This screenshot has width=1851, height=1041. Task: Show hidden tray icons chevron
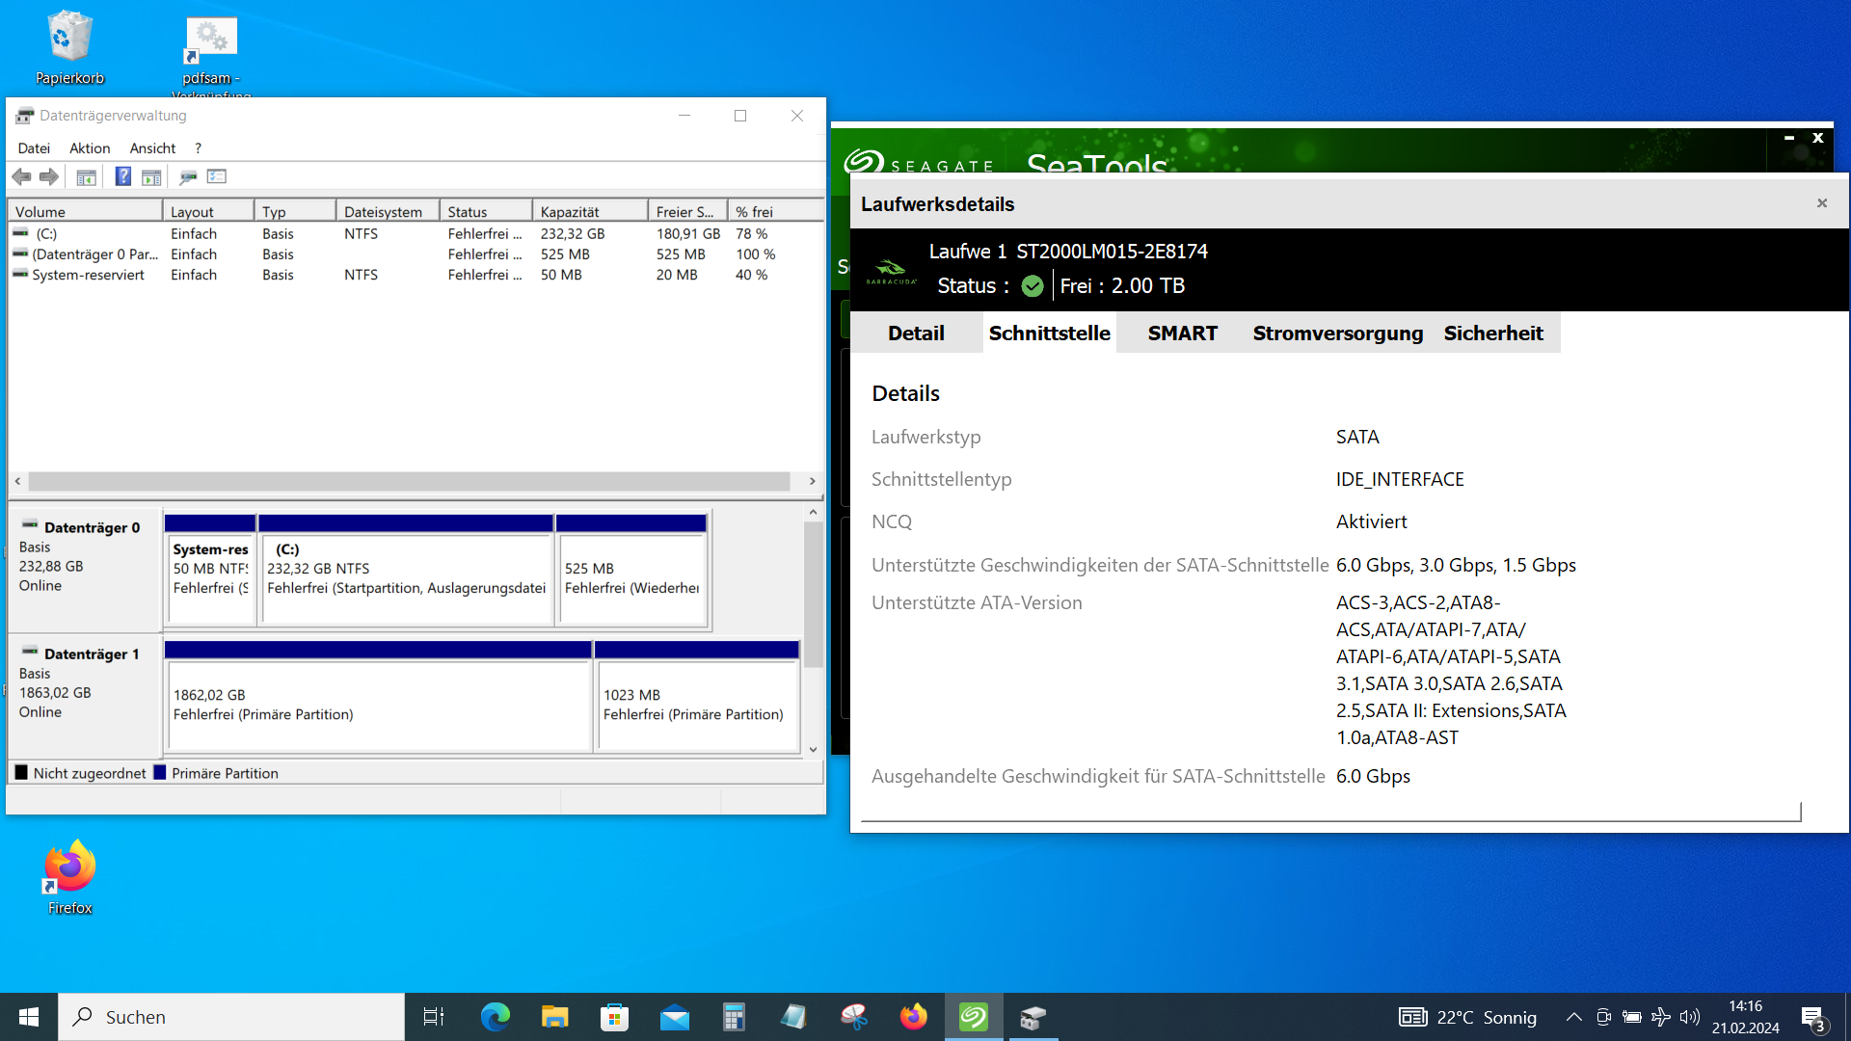(x=1573, y=1017)
